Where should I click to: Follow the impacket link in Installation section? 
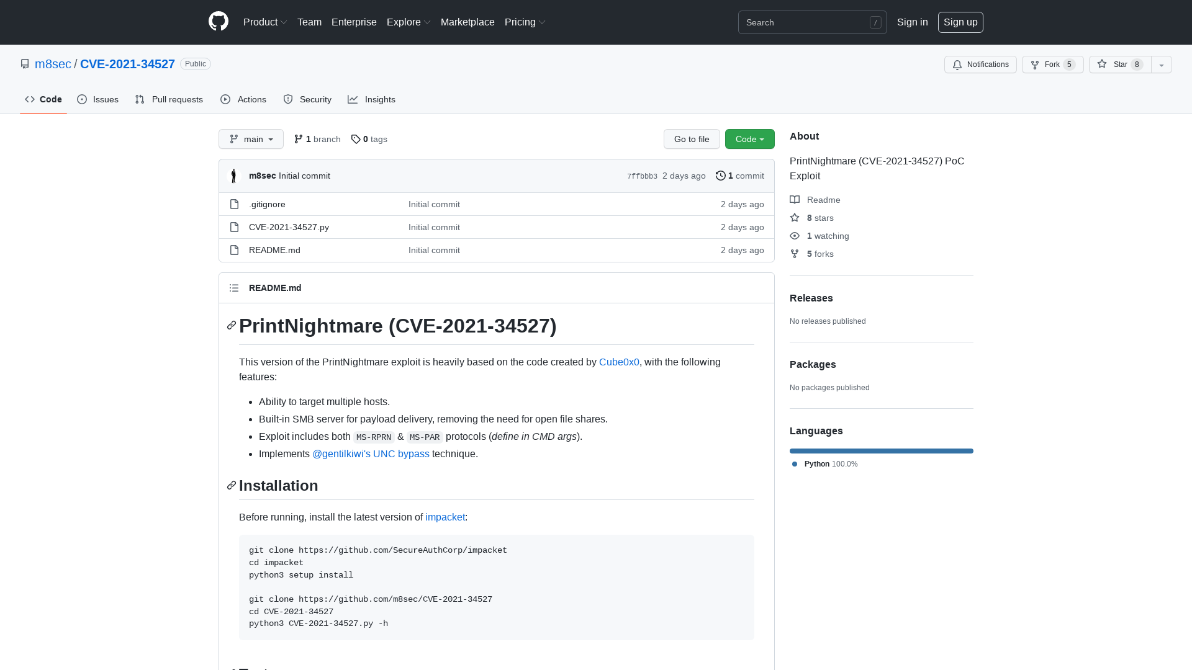[x=445, y=517]
